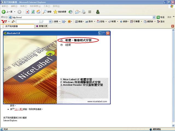The width and height of the screenshot is (175, 131).
Task: Click the grey disabled toolbar square icon
Action: [90, 12]
